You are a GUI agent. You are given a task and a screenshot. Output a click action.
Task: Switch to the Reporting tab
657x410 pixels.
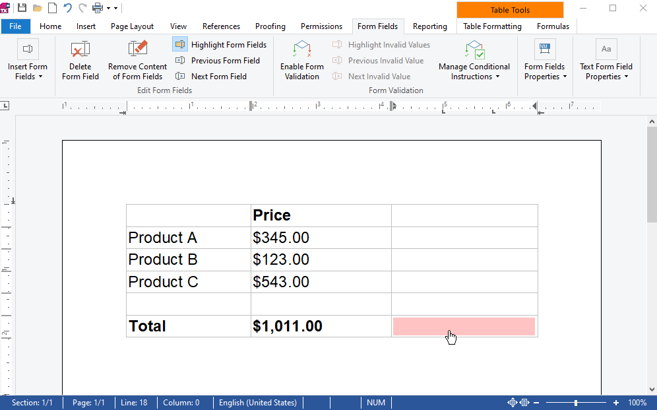tap(430, 26)
